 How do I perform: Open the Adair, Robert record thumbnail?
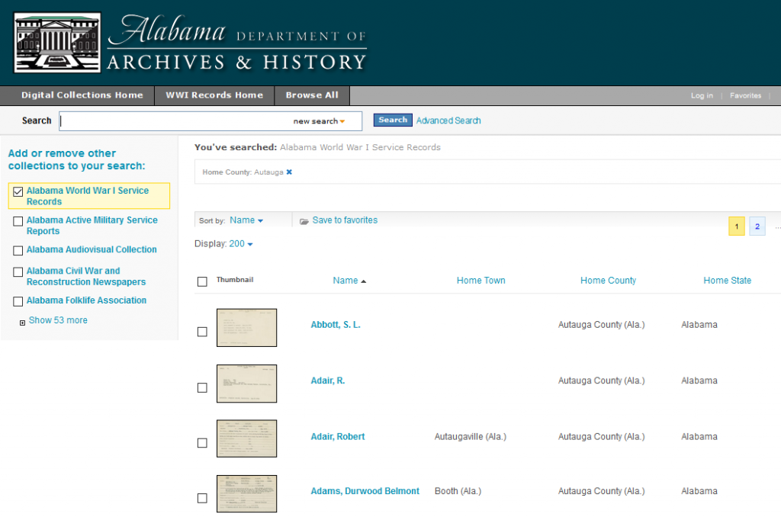click(x=246, y=438)
